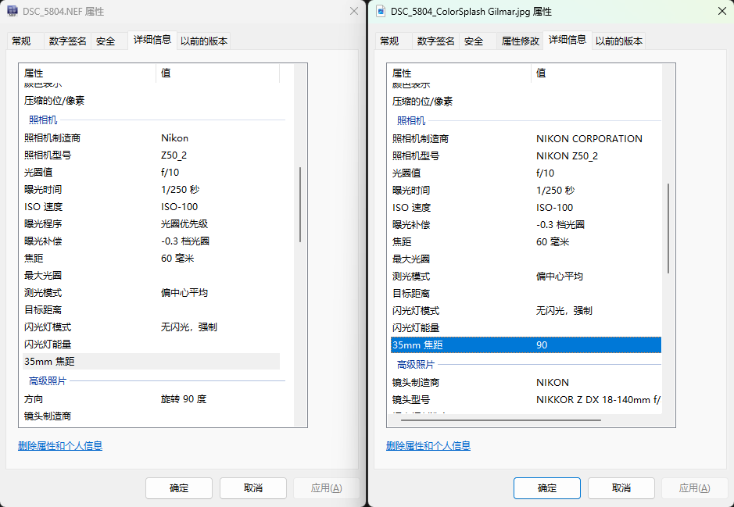Select 闪光灯能量 row in NEF window
Viewport: 734px width, 507px height.
[x=151, y=345]
